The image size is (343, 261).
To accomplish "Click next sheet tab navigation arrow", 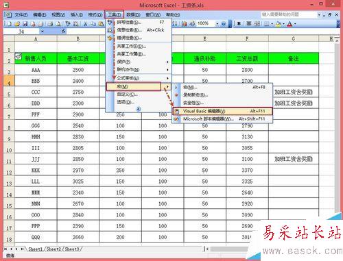I will tap(16, 249).
